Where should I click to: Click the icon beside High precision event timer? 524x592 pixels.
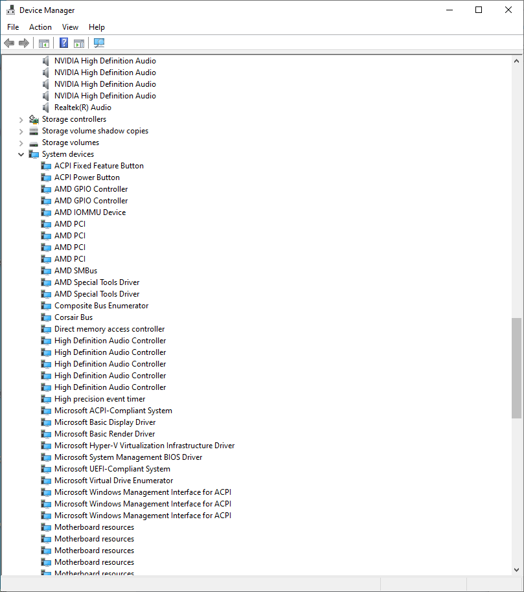(x=46, y=399)
